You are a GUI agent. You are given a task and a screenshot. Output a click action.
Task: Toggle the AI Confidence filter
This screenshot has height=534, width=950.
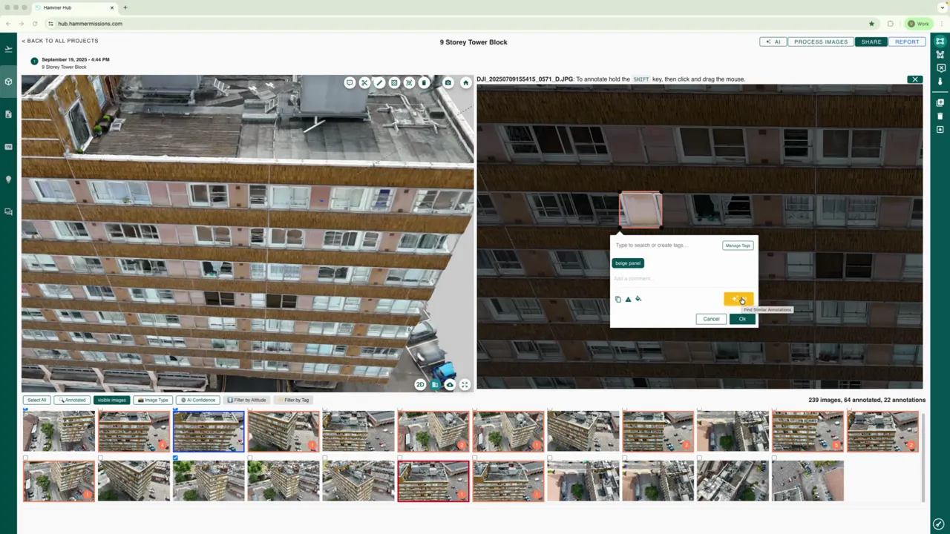(197, 400)
